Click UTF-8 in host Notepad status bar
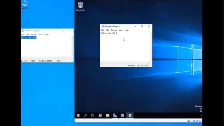 click(x=59, y=61)
